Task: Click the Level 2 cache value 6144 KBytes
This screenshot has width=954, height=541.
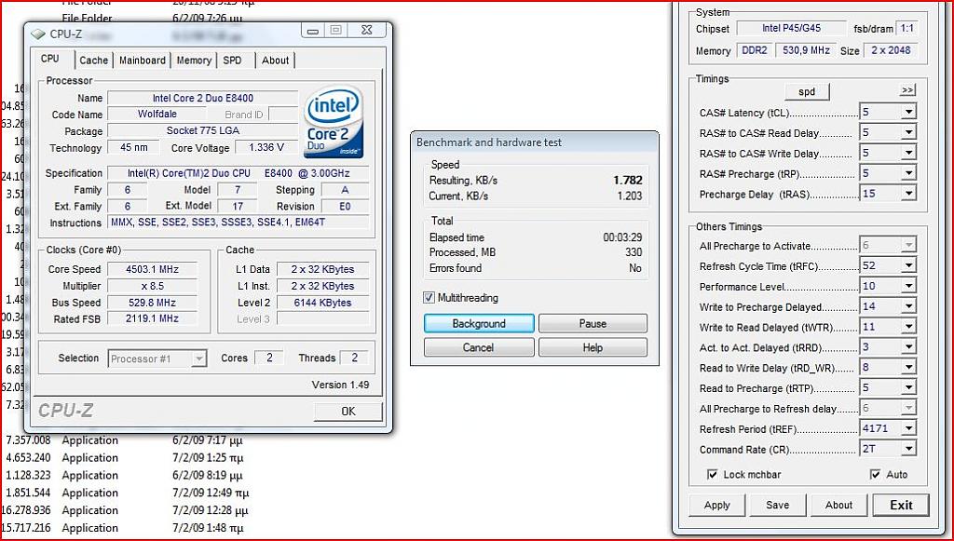Action: 322,303
